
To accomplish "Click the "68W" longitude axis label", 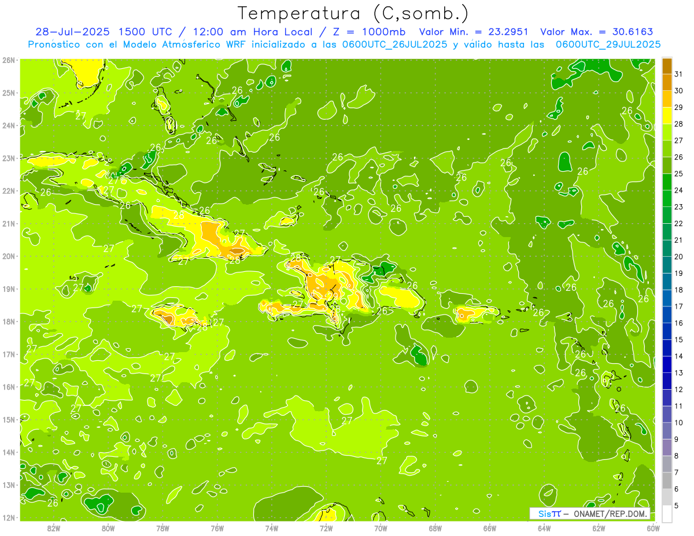I will (x=435, y=528).
